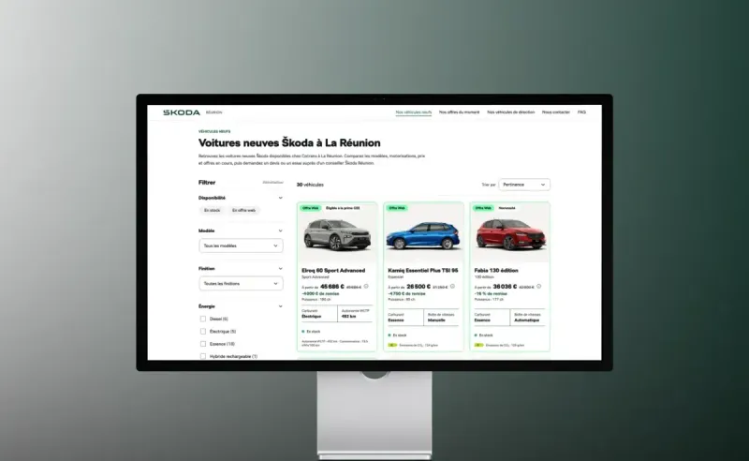Click the Réunion label beside the logo
Image resolution: width=749 pixels, height=461 pixels.
click(214, 112)
